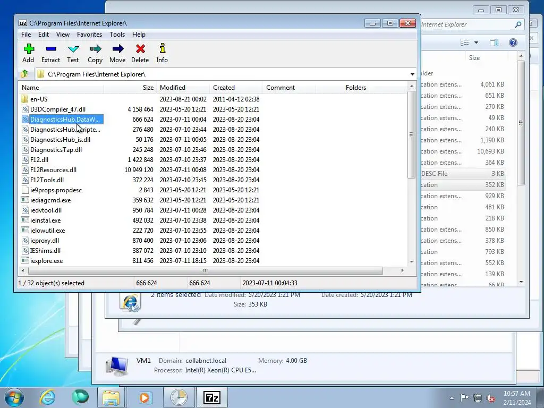Screen dimensions: 544x408
Task: Open Windows Start menu orb
Action: [x=14, y=397]
